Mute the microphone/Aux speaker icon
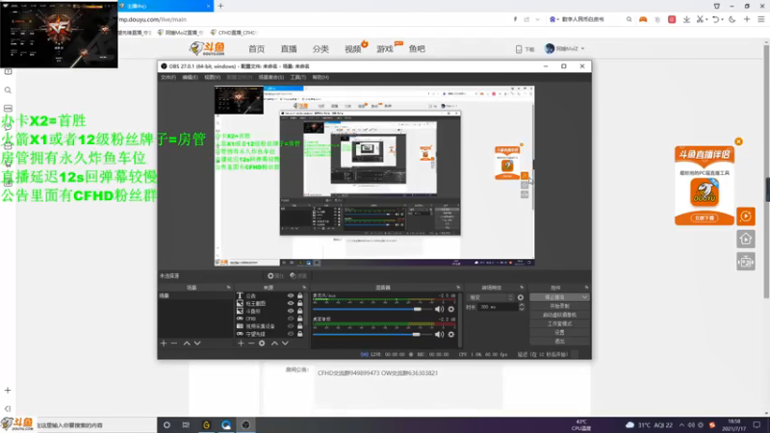 [439, 309]
